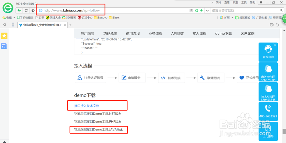Download 物流跟踪接口Demo工具.JAVA版
The width and height of the screenshot is (286, 143).
(x=98, y=130)
